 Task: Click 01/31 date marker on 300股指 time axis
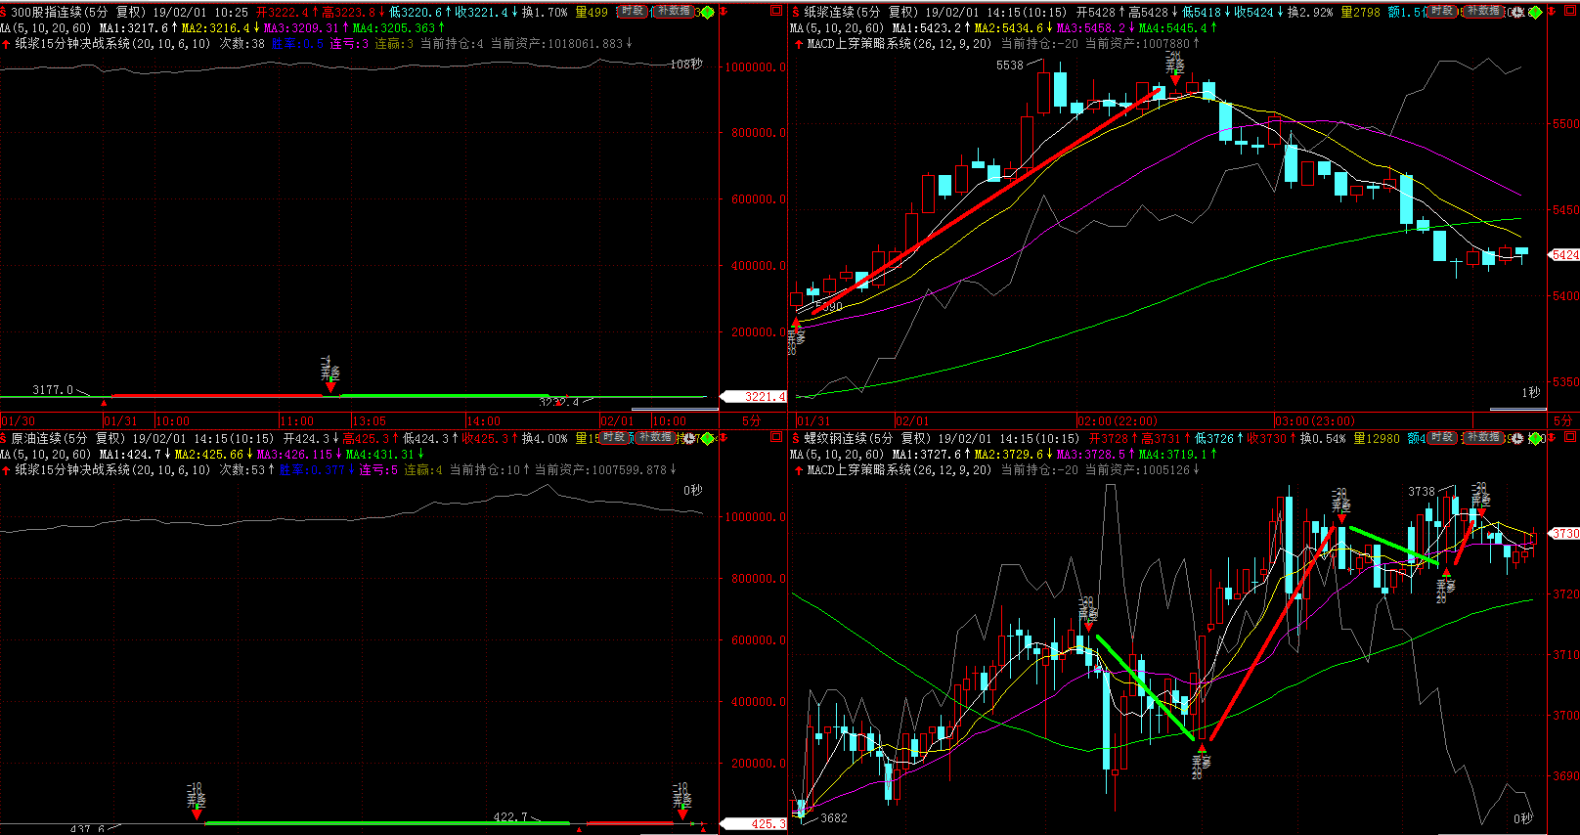coord(121,421)
